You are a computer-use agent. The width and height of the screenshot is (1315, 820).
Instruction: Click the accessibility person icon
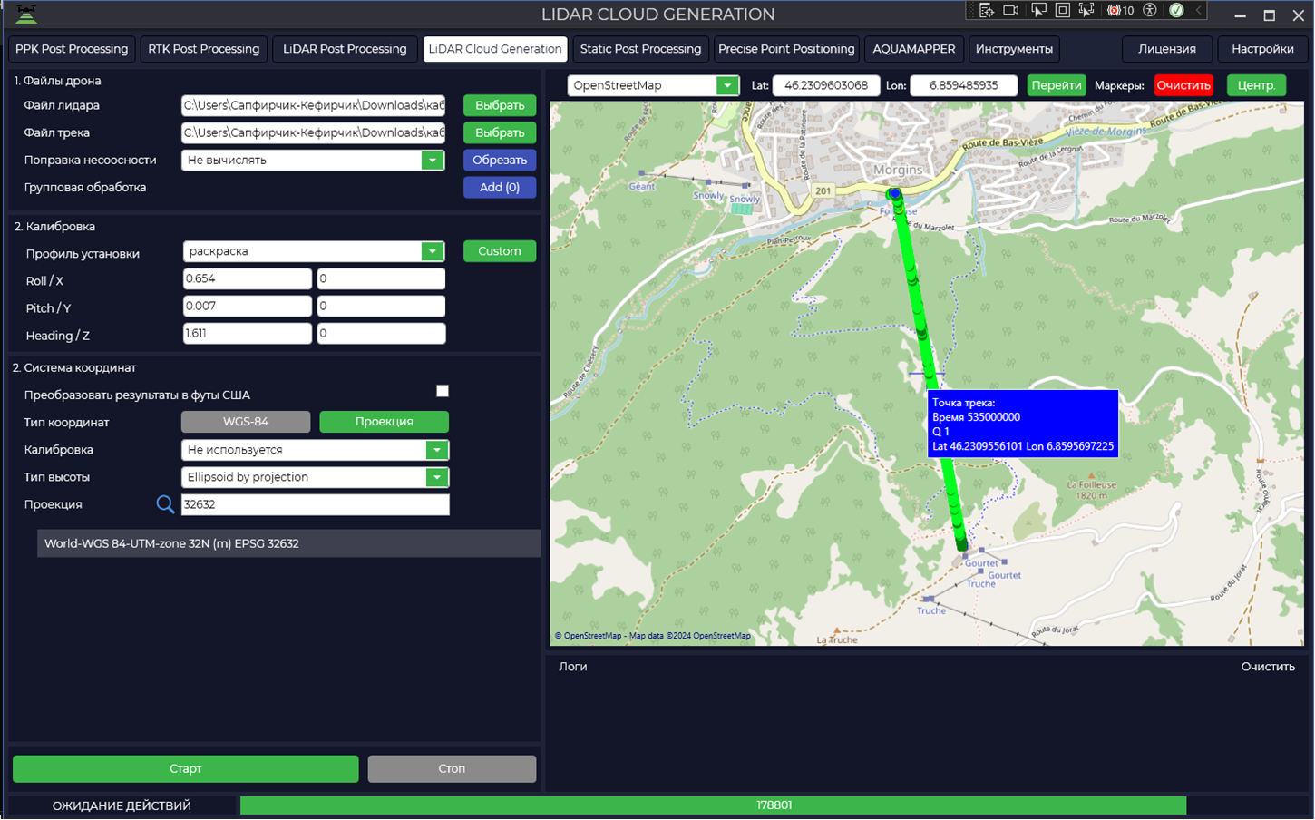(1150, 10)
